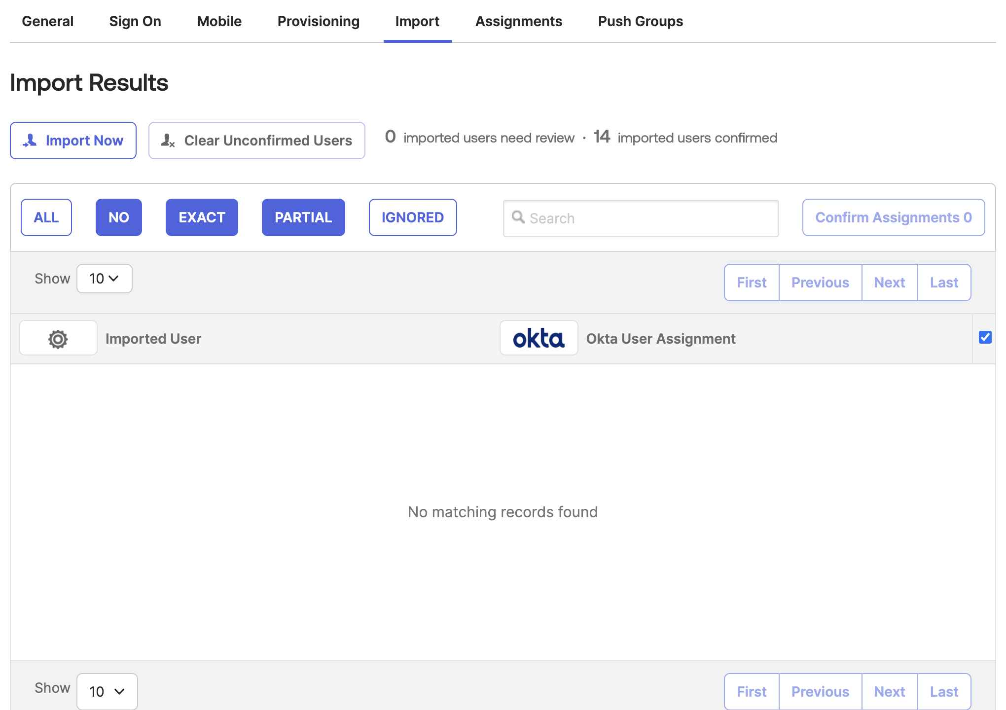This screenshot has height=710, width=1006.
Task: Click Previous in the bottom pagination controls
Action: 820,691
